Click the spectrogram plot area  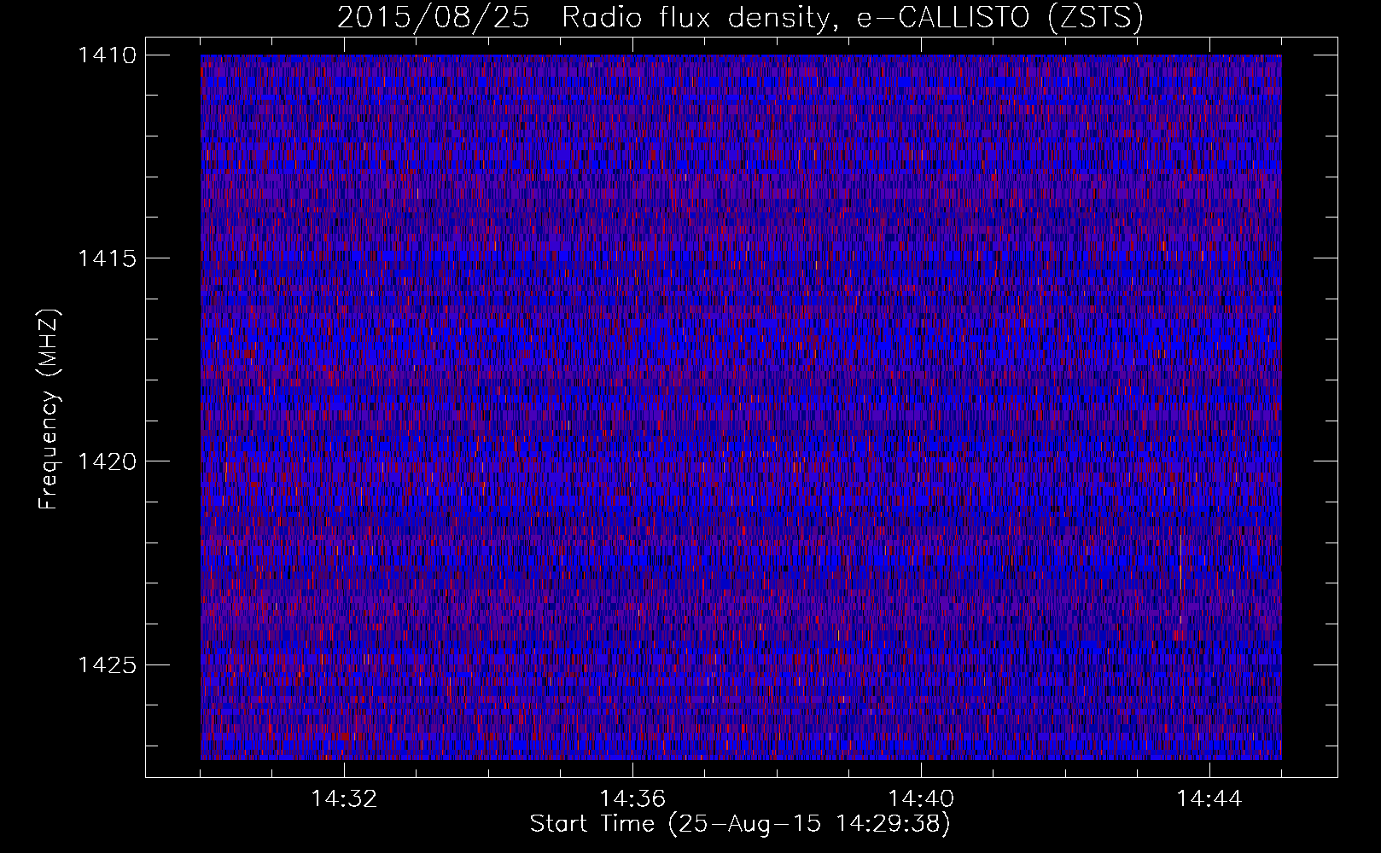tap(741, 407)
